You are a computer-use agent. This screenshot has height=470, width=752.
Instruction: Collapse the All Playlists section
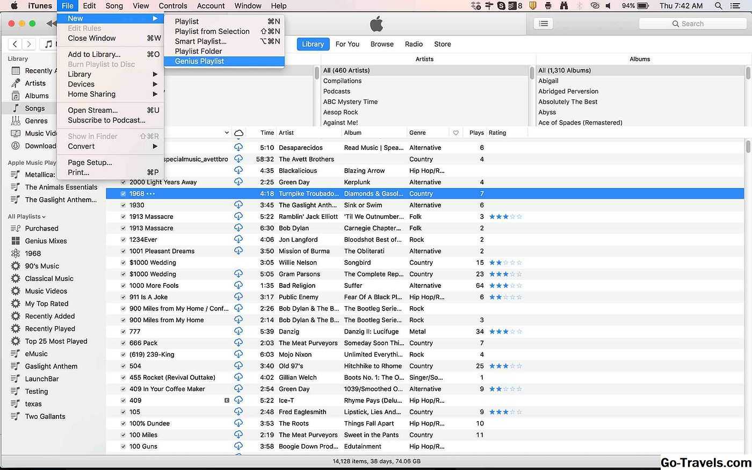44,216
